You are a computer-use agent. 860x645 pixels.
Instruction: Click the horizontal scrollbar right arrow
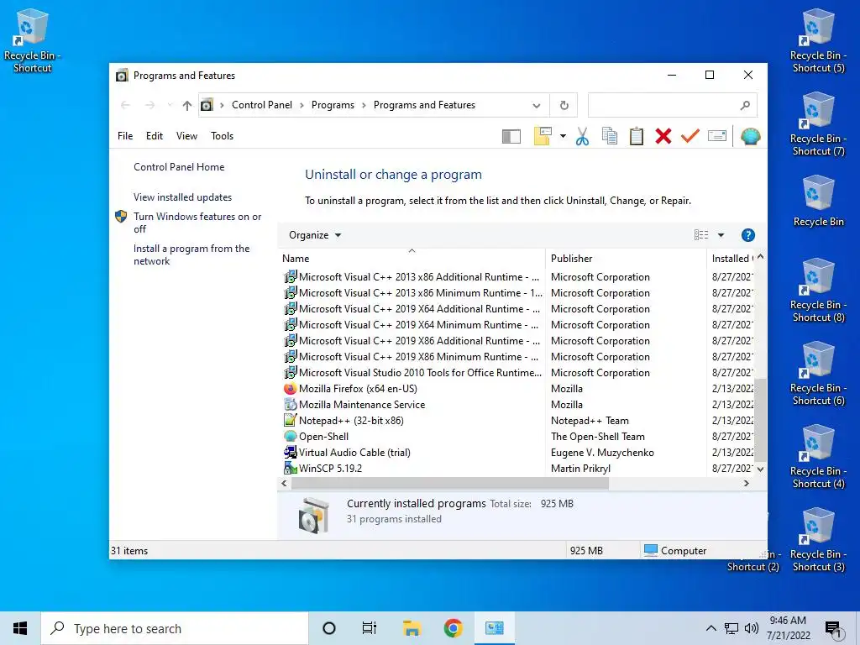pyautogui.click(x=747, y=483)
